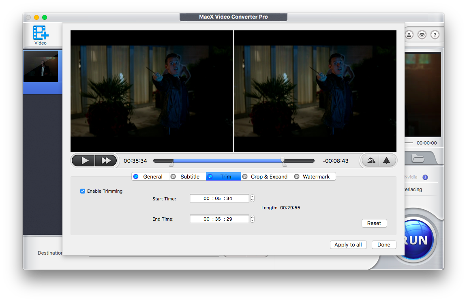
Task: Click the Start Time stepper arrows
Action: pos(252,198)
